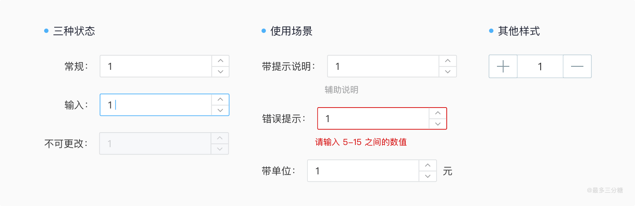635x206 pixels.
Task: Increment the 错误提示 red-bordered input
Action: click(x=438, y=113)
